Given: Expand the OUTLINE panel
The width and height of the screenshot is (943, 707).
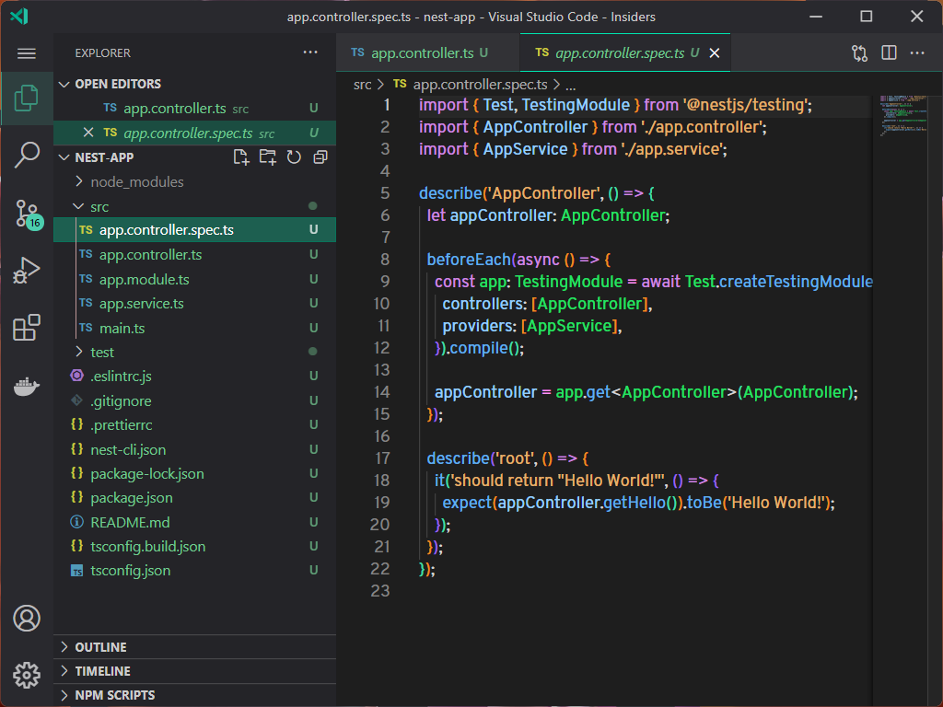Looking at the screenshot, I should tap(101, 647).
